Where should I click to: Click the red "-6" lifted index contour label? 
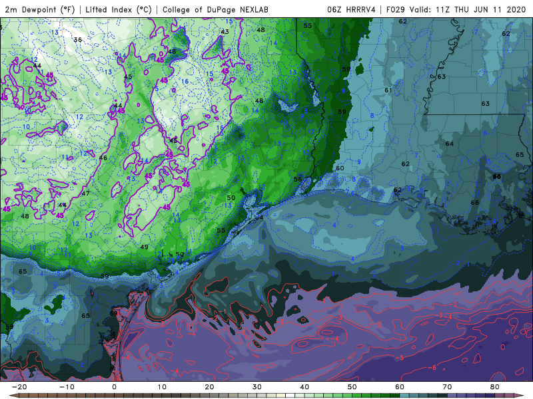(x=431, y=368)
